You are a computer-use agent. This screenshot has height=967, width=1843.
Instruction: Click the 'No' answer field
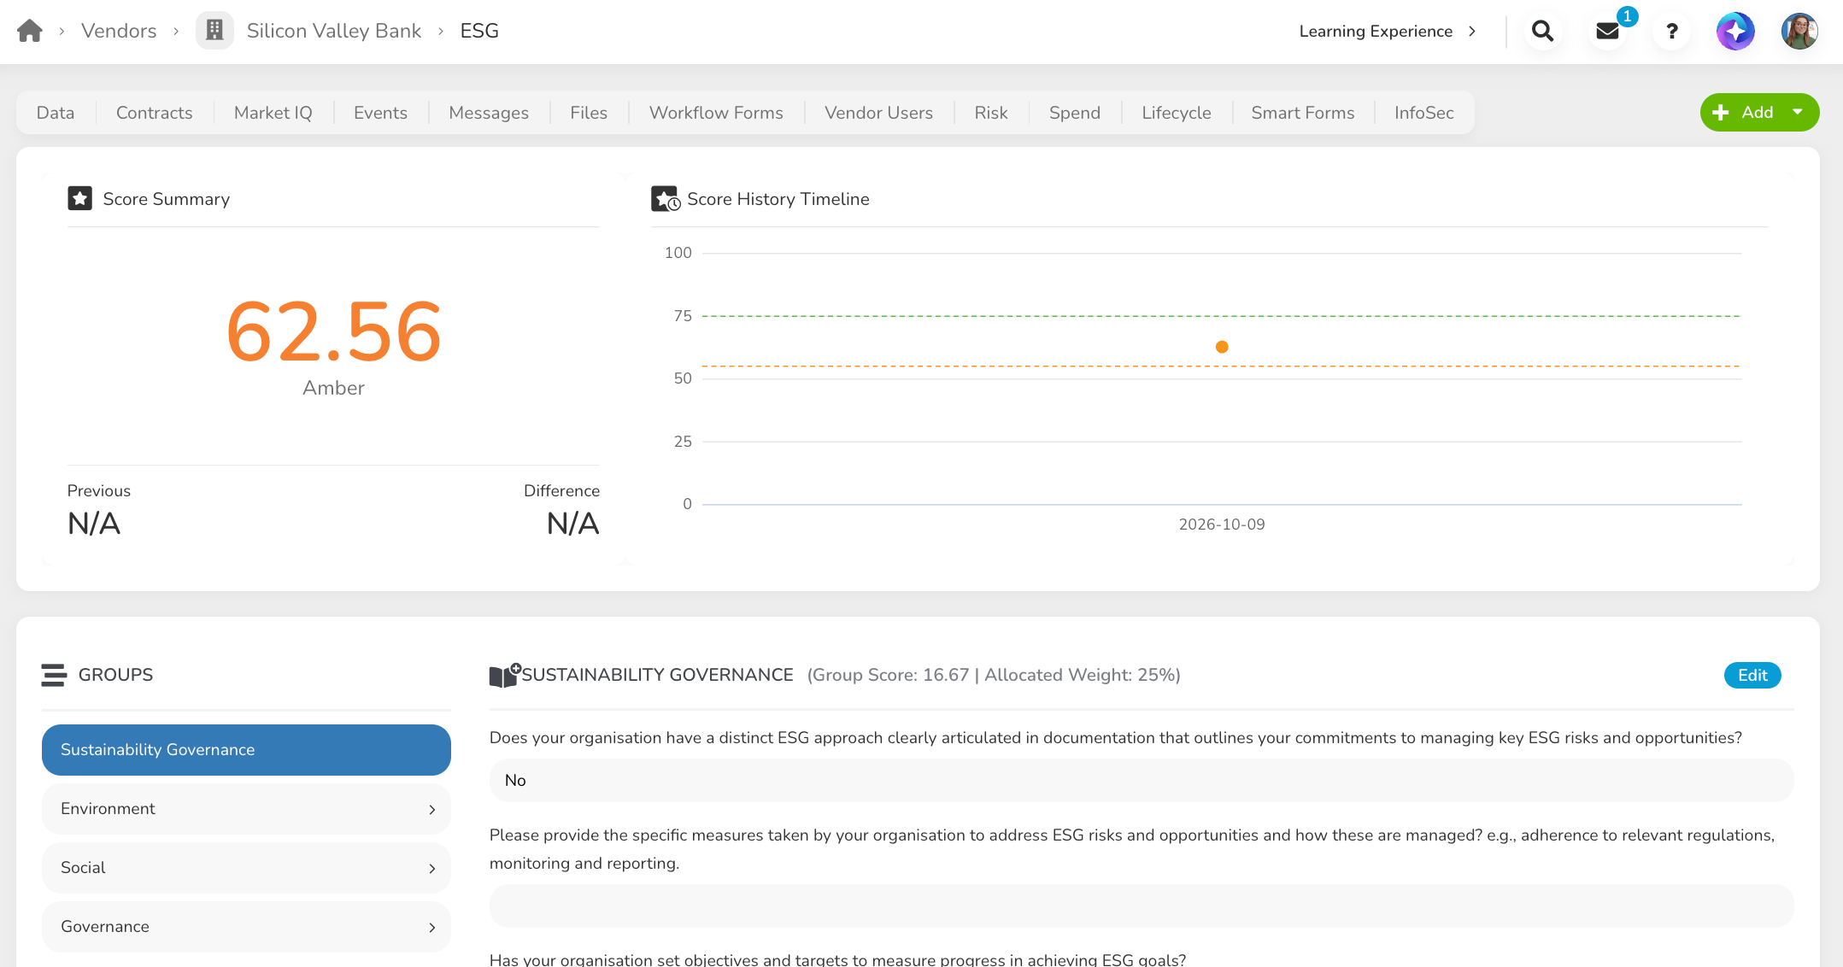pyautogui.click(x=1142, y=781)
